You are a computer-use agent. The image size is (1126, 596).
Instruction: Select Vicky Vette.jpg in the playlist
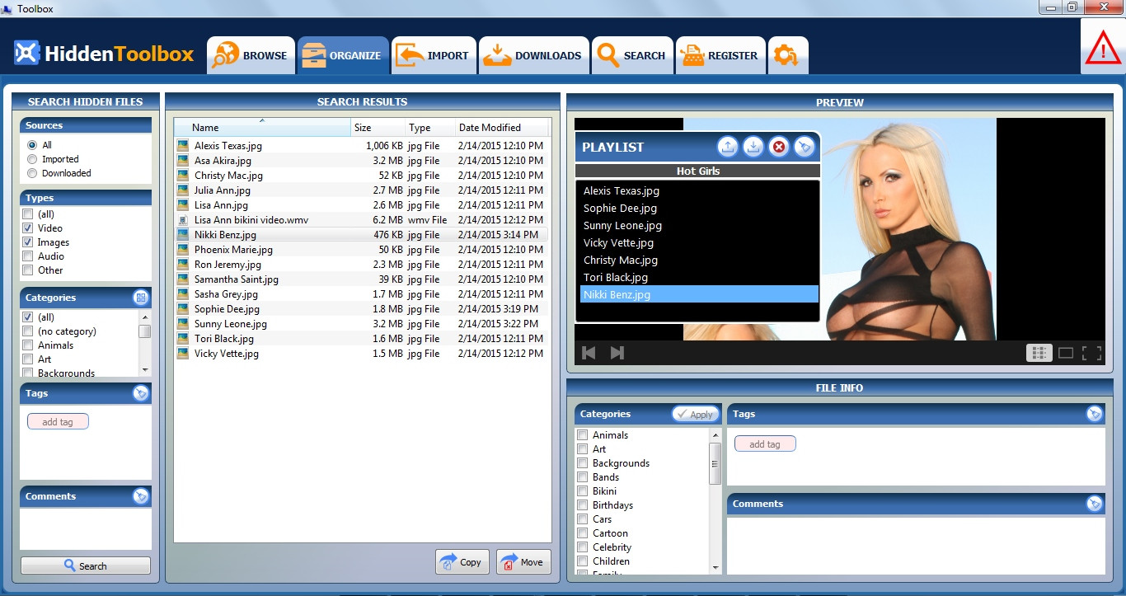tap(699, 243)
